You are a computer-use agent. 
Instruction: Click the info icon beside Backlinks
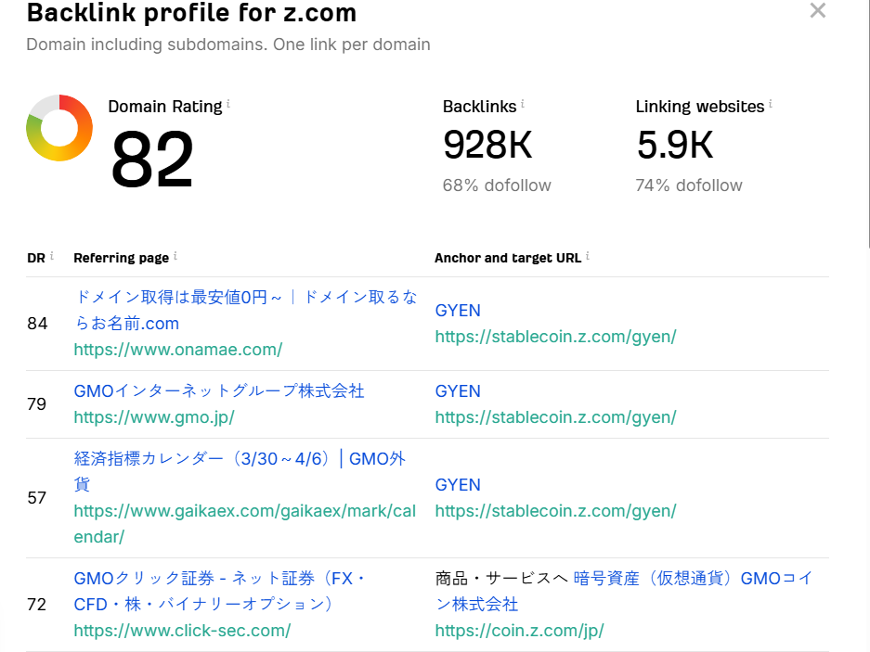coord(522,104)
